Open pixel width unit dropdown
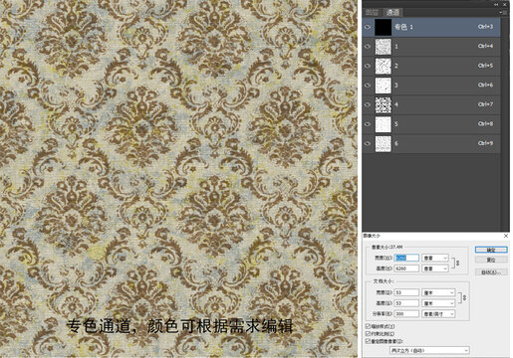 point(435,258)
